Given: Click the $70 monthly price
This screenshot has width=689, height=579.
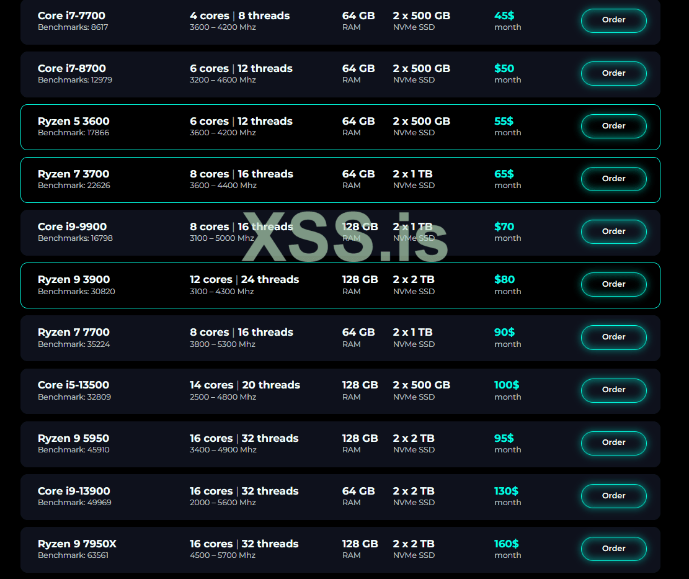Looking at the screenshot, I should (x=504, y=227).
